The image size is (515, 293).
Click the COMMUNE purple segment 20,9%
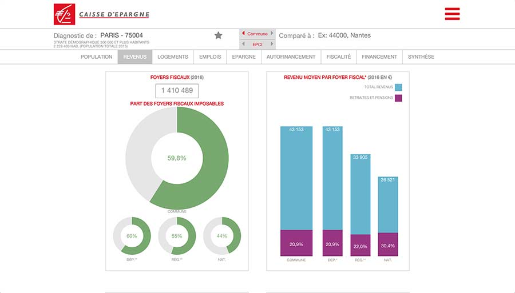tap(296, 243)
